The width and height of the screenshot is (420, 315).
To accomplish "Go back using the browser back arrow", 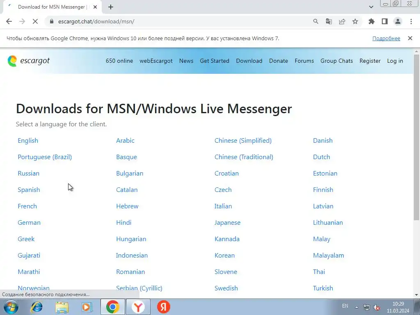I will coord(9,21).
